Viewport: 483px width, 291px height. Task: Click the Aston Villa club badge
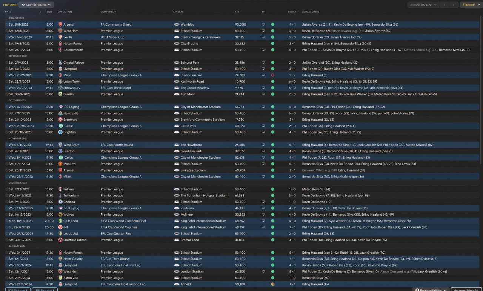[x=60, y=278]
